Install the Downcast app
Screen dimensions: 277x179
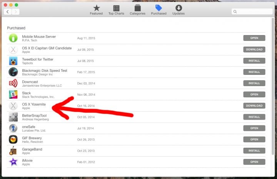point(254,83)
